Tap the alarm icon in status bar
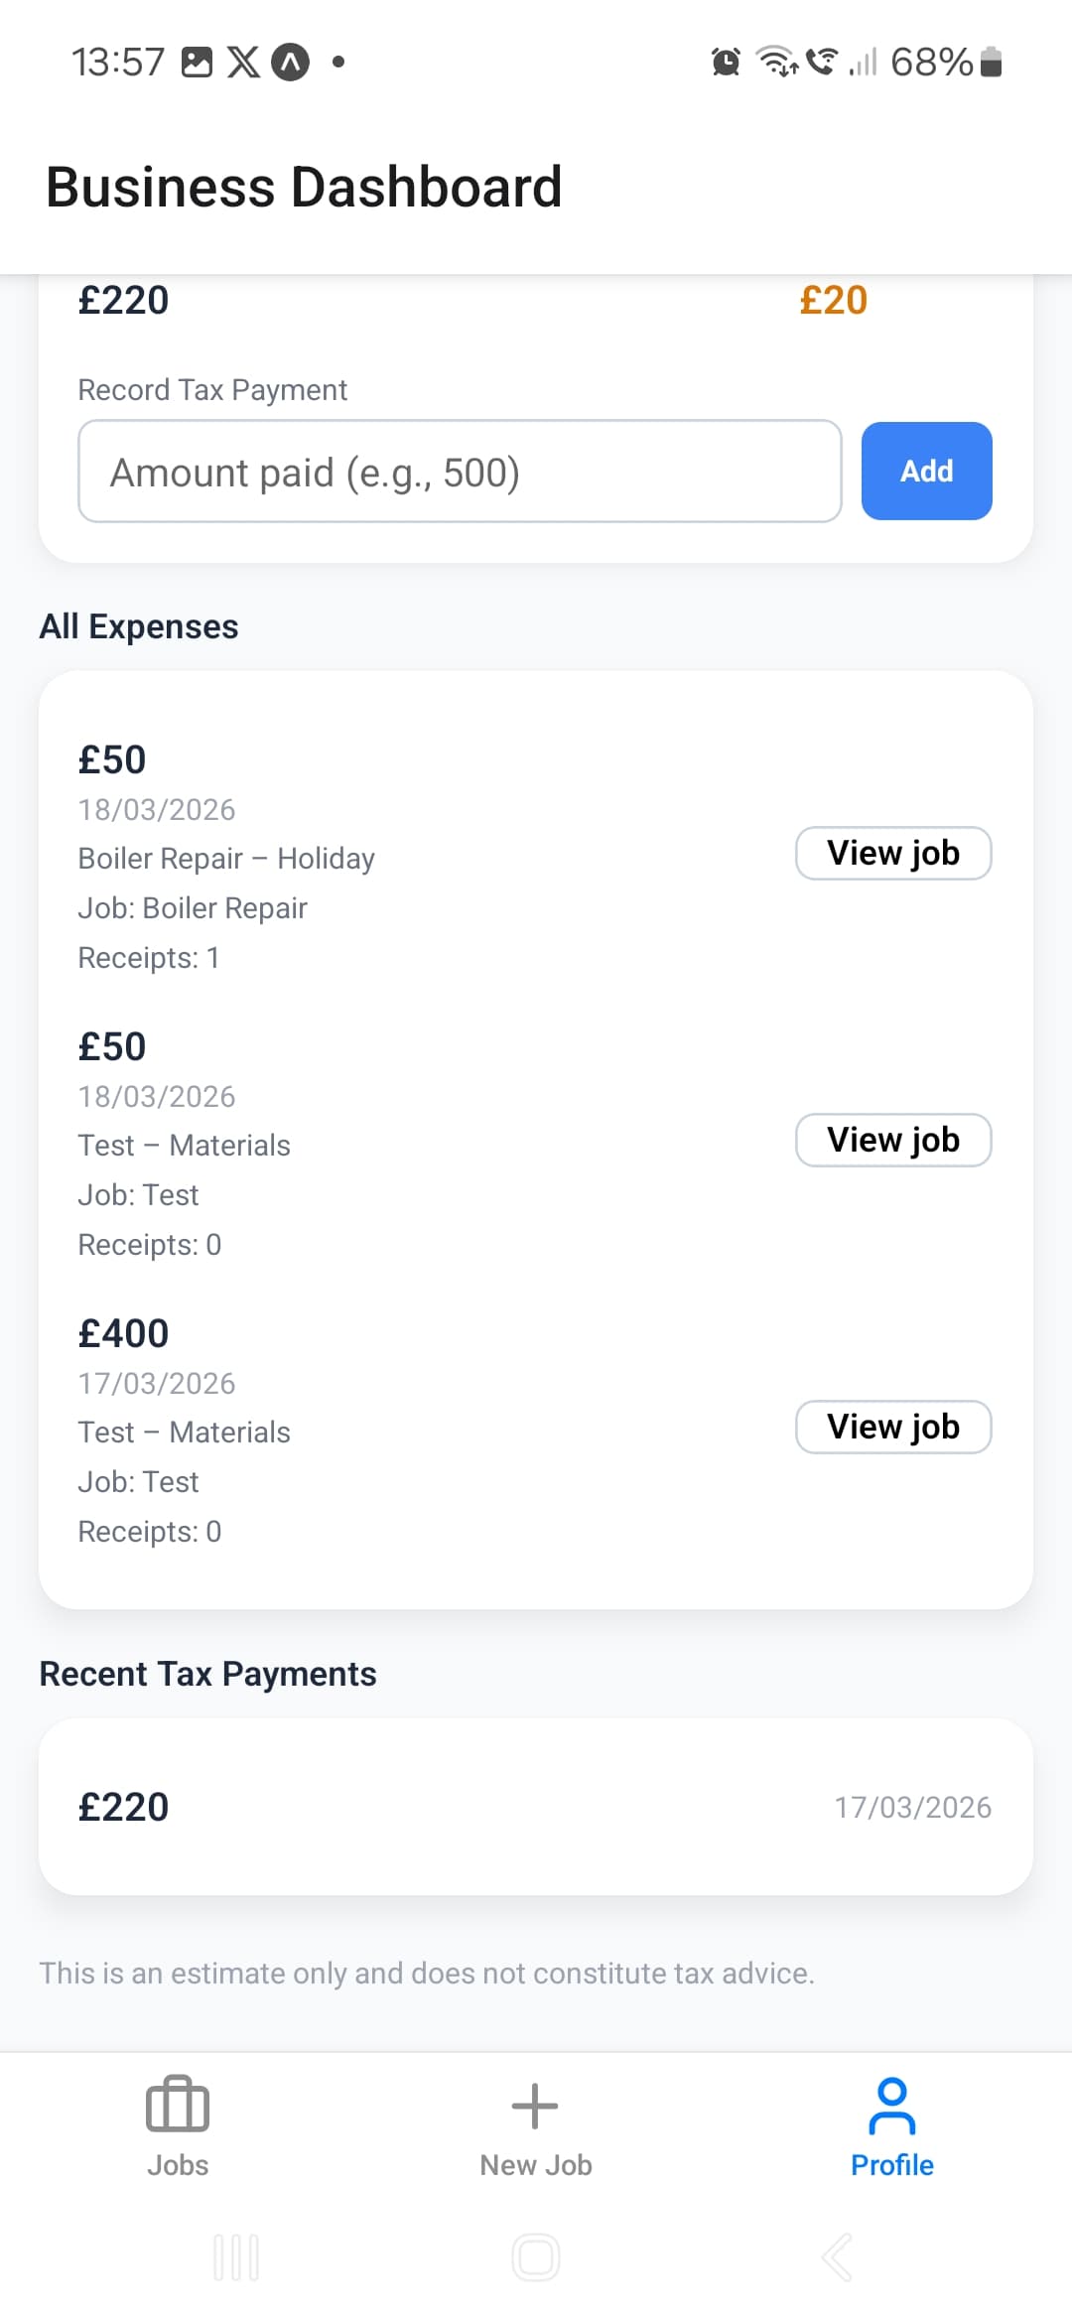The image size is (1072, 2323). (x=726, y=62)
